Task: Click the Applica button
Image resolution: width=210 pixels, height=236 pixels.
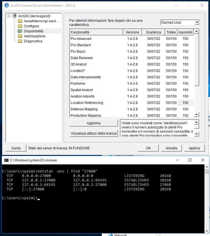Action: tap(194, 148)
